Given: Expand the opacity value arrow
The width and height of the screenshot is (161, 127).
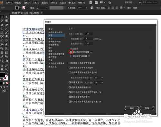Looking at the screenshot, I should (x=86, y=8).
